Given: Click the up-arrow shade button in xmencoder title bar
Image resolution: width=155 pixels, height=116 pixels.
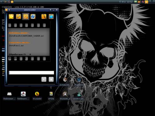Looking at the screenshot, I should [50, 10].
